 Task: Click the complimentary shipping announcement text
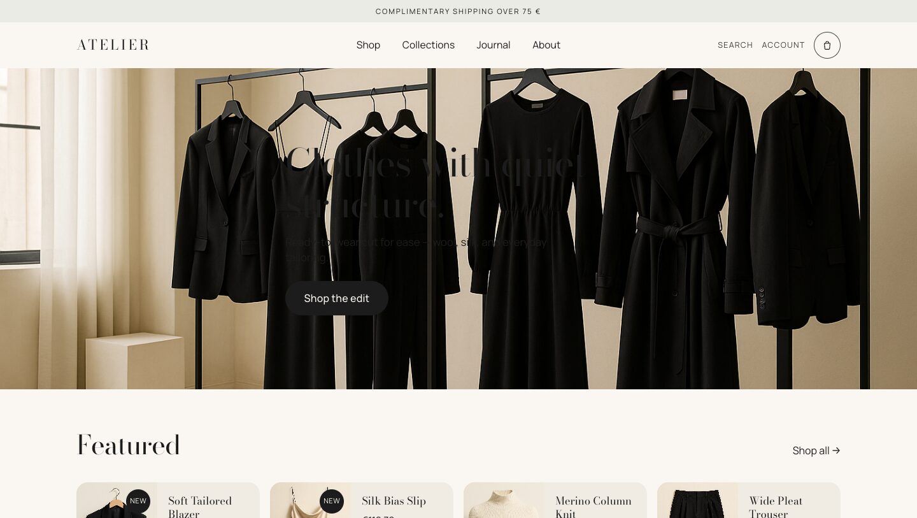click(x=458, y=11)
